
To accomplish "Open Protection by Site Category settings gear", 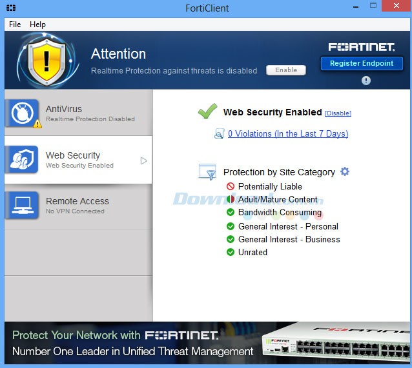I will 345,171.
